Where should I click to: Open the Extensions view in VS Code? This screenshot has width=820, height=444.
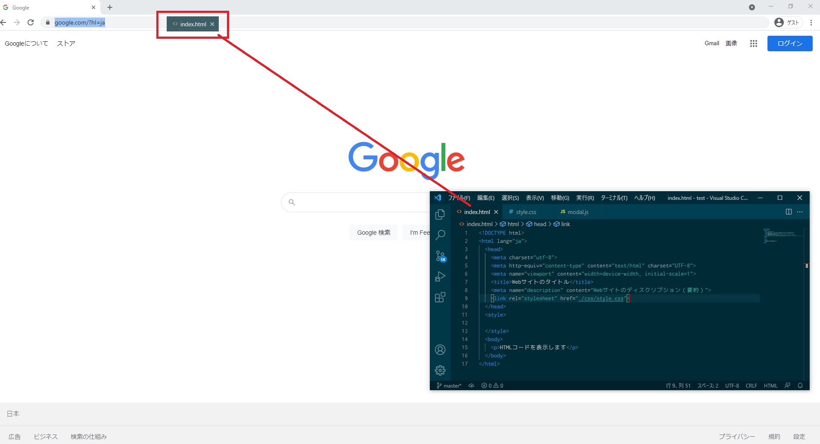[440, 297]
